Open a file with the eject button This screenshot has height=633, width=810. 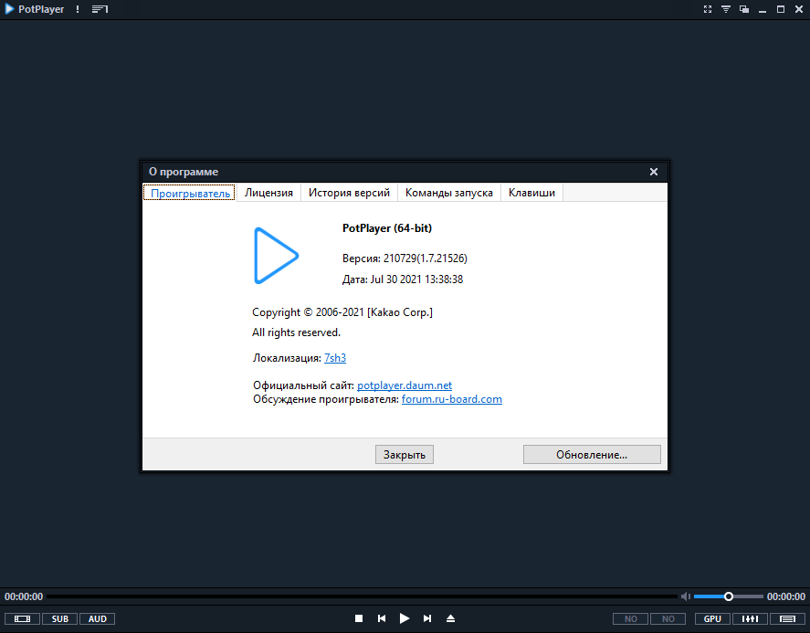coord(450,618)
